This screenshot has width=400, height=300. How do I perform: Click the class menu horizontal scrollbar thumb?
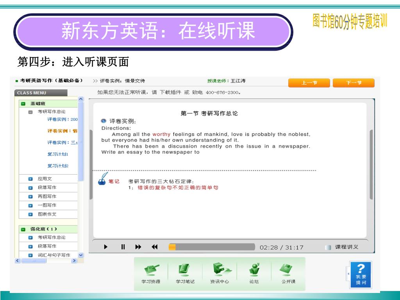point(34,261)
